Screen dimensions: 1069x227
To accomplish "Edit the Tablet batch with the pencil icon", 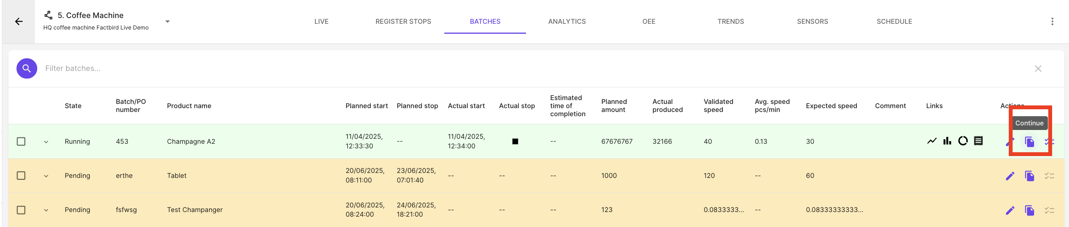I will click(1010, 176).
